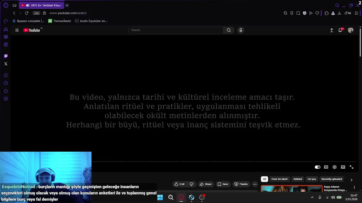Toggle the video autoplay switch
Image resolution: width=362 pixels, height=203 pixels.
[x=318, y=167]
